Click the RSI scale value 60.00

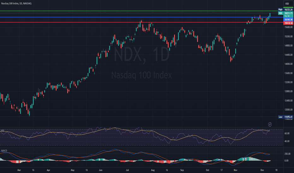(x=287, y=133)
